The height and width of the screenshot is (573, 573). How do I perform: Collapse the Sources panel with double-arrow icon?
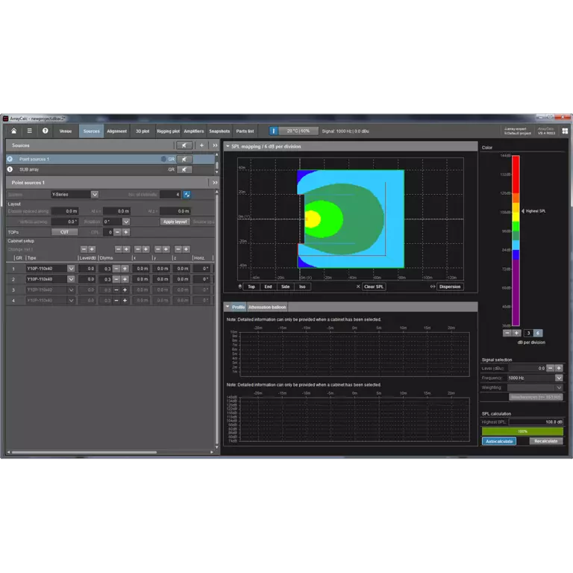point(215,145)
